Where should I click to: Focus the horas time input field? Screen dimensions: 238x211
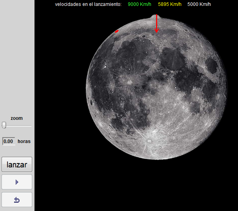(x=9, y=141)
